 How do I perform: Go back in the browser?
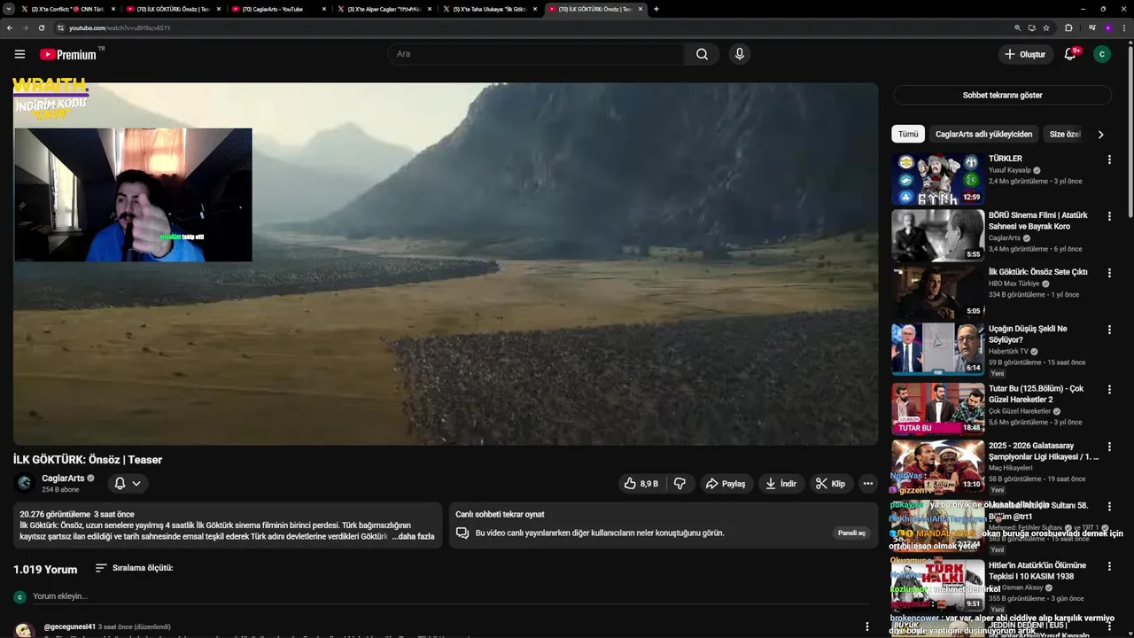10,27
